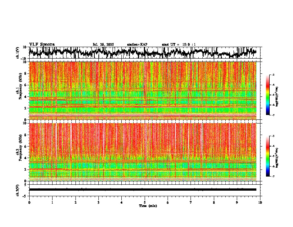The height and width of the screenshot is (227, 293).
Task: Click the -3 tick on lower colorbar
Action: coord(273,136)
